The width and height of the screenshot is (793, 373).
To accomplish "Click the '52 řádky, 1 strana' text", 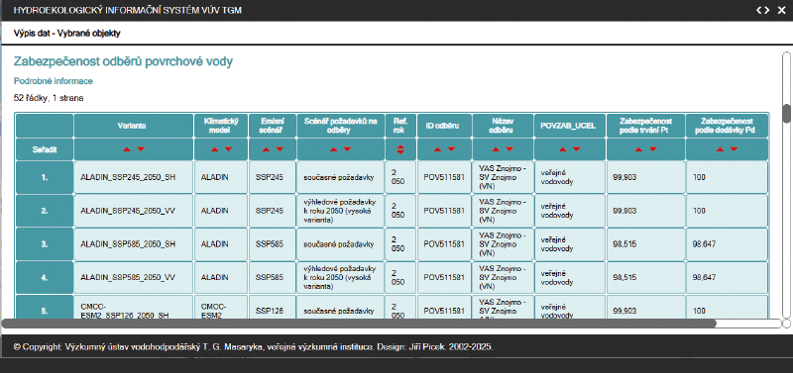I will (49, 98).
